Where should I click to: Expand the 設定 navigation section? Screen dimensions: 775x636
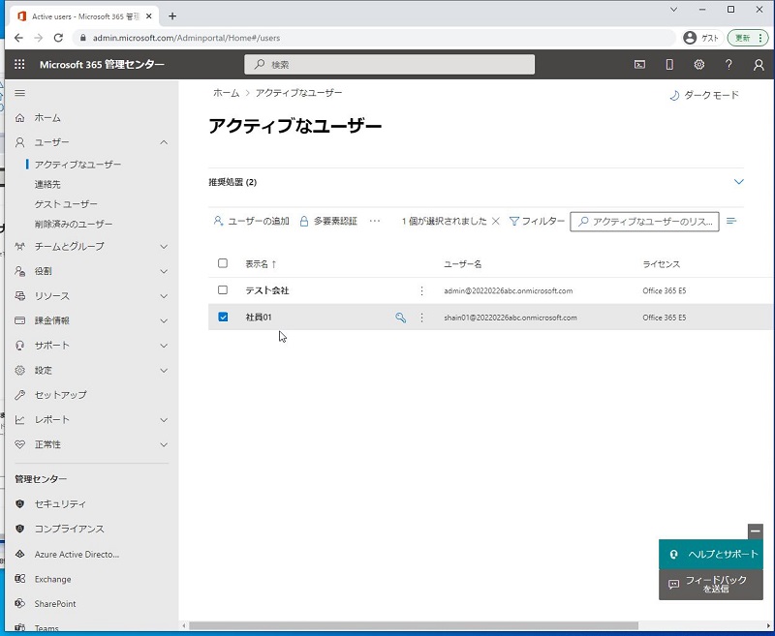[x=164, y=371]
